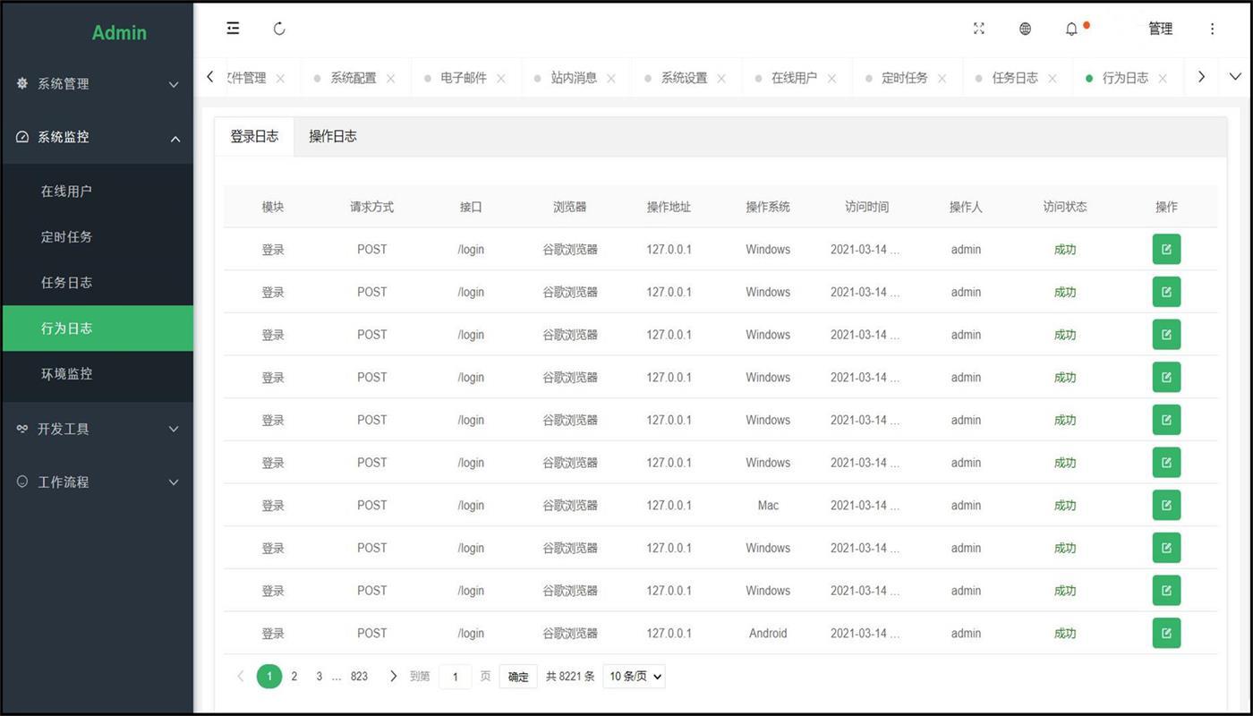The image size is (1253, 716).
Task: Open the vertical three-dot more menu
Action: tap(1212, 29)
